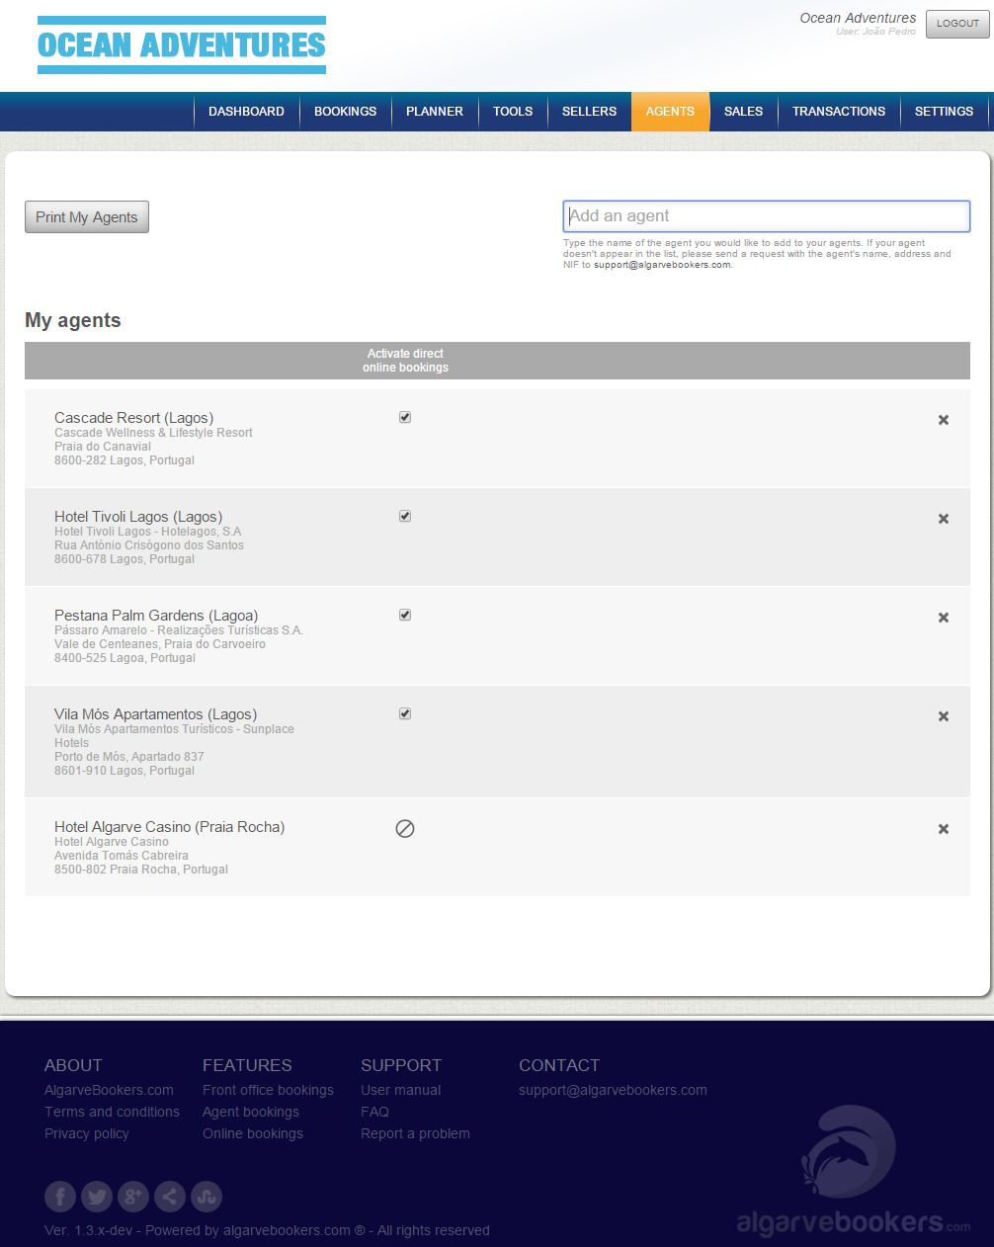Open the StumbleUpon icon in footer
The width and height of the screenshot is (994, 1247).
tap(207, 1197)
